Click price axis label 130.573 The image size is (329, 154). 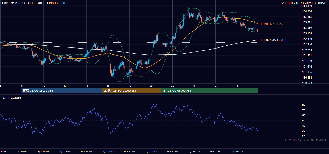[307, 83]
